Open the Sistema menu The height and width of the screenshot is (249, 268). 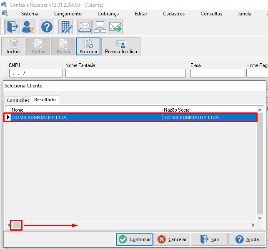point(30,14)
